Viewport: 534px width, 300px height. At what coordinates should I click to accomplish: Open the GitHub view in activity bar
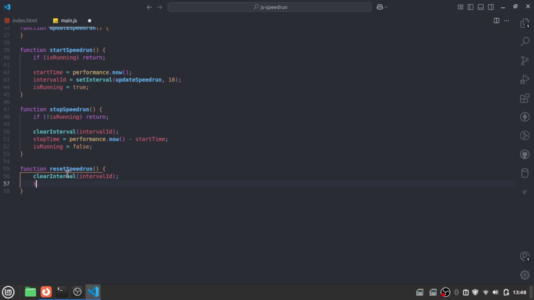[x=525, y=155]
